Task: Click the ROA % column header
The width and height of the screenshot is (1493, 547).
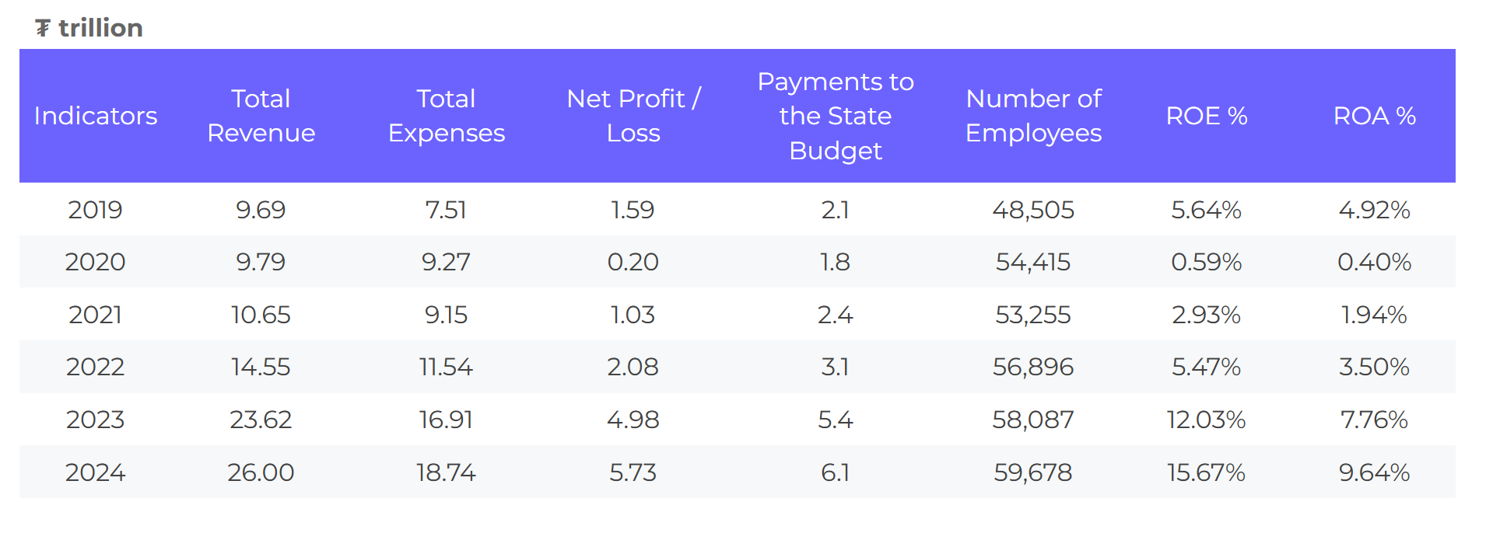Action: (x=1374, y=116)
